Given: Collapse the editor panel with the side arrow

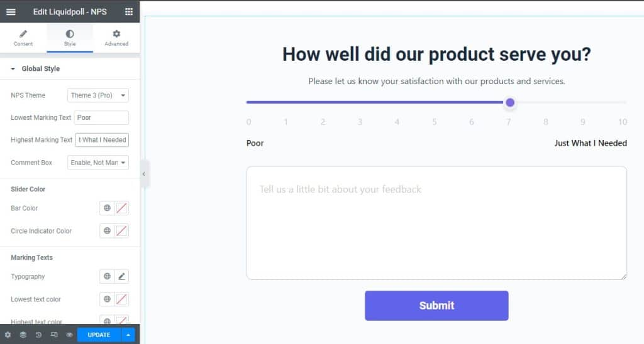Looking at the screenshot, I should [144, 174].
